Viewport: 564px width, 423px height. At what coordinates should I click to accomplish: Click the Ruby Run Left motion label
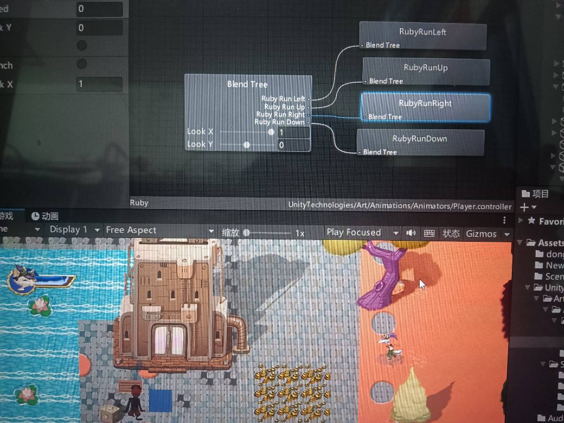(283, 99)
